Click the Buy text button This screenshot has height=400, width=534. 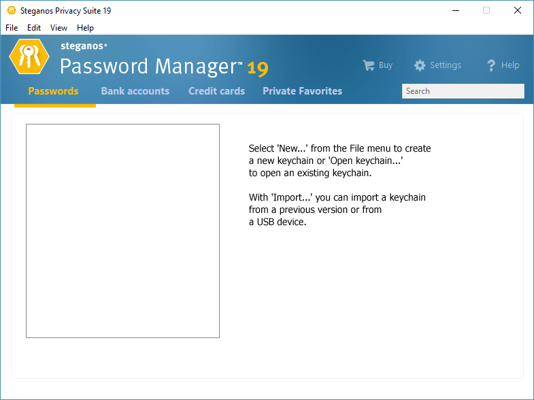coord(386,65)
